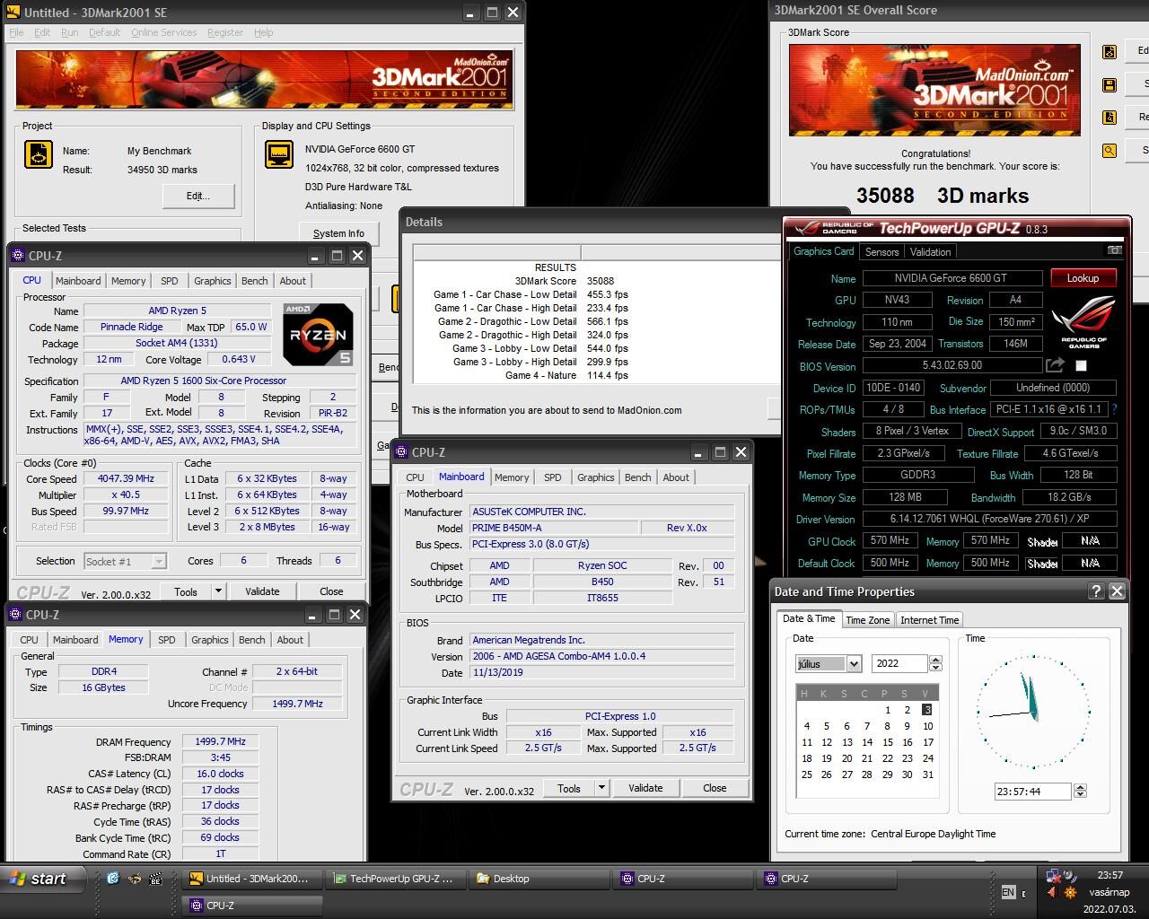Click the 3DMark2001 banner in the Untitled window
This screenshot has height=919, width=1149.
coord(264,80)
